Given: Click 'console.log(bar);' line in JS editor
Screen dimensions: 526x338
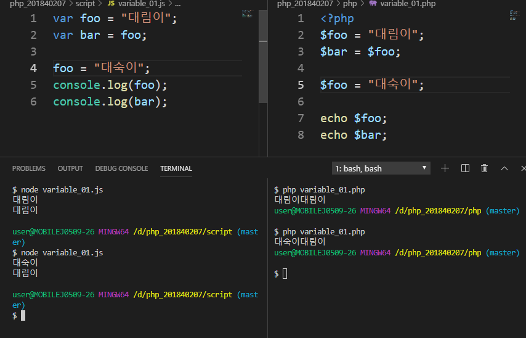Looking at the screenshot, I should [110, 102].
